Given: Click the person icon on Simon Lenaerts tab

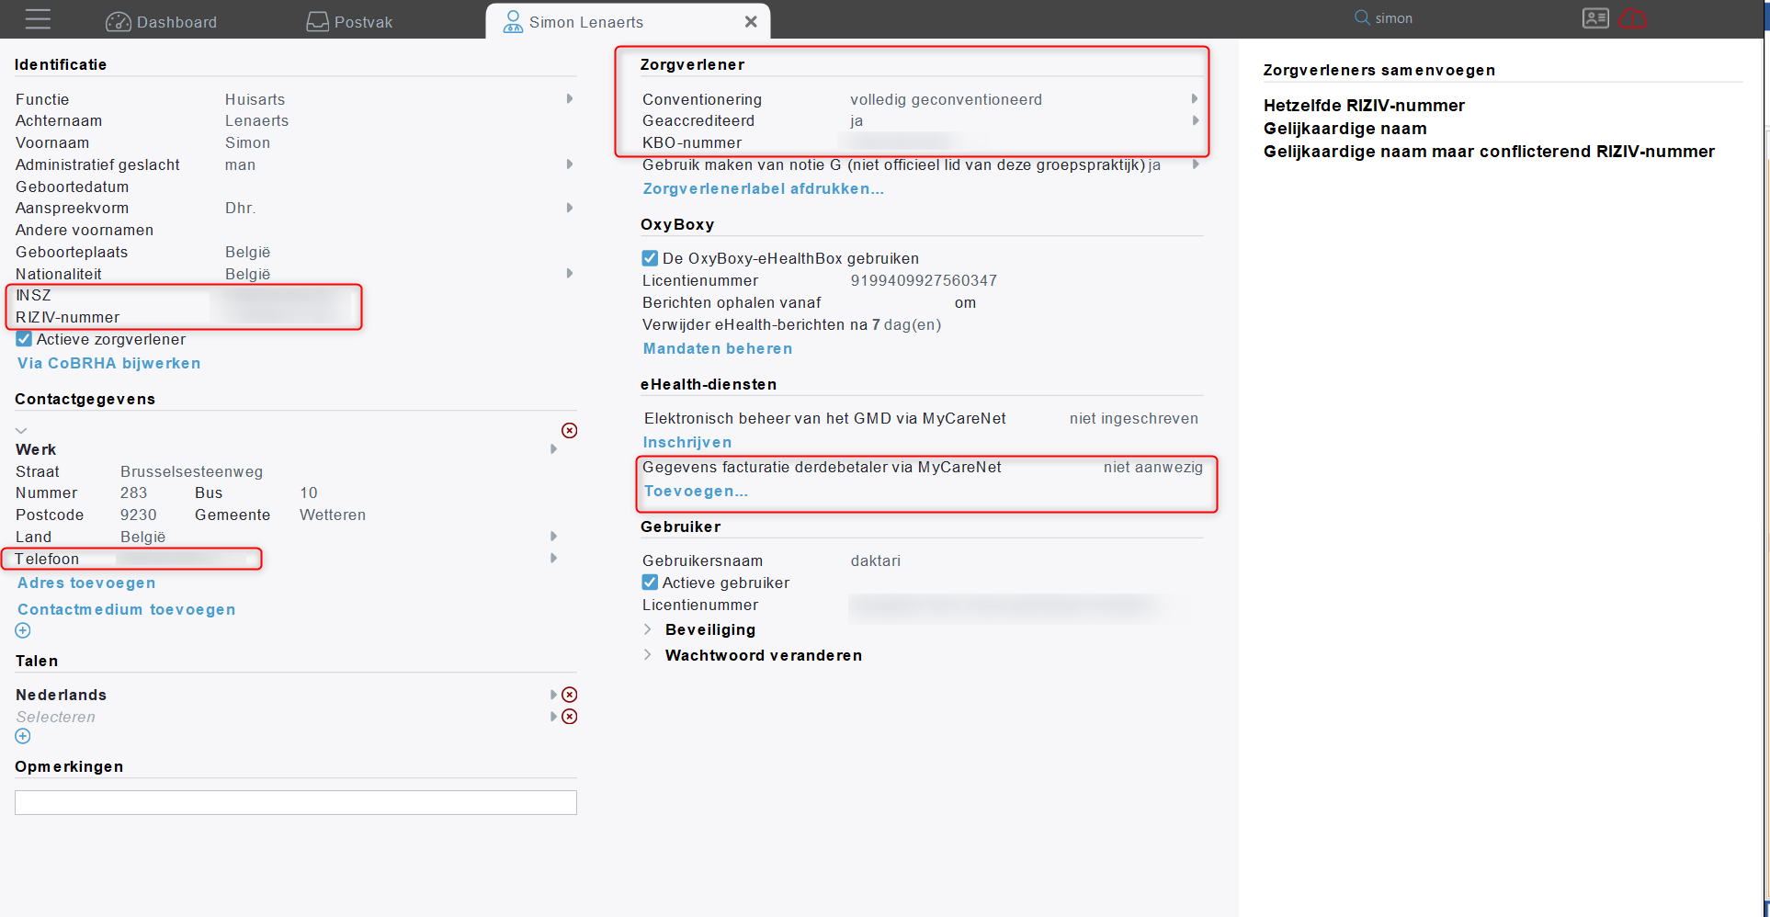Looking at the screenshot, I should click(513, 21).
